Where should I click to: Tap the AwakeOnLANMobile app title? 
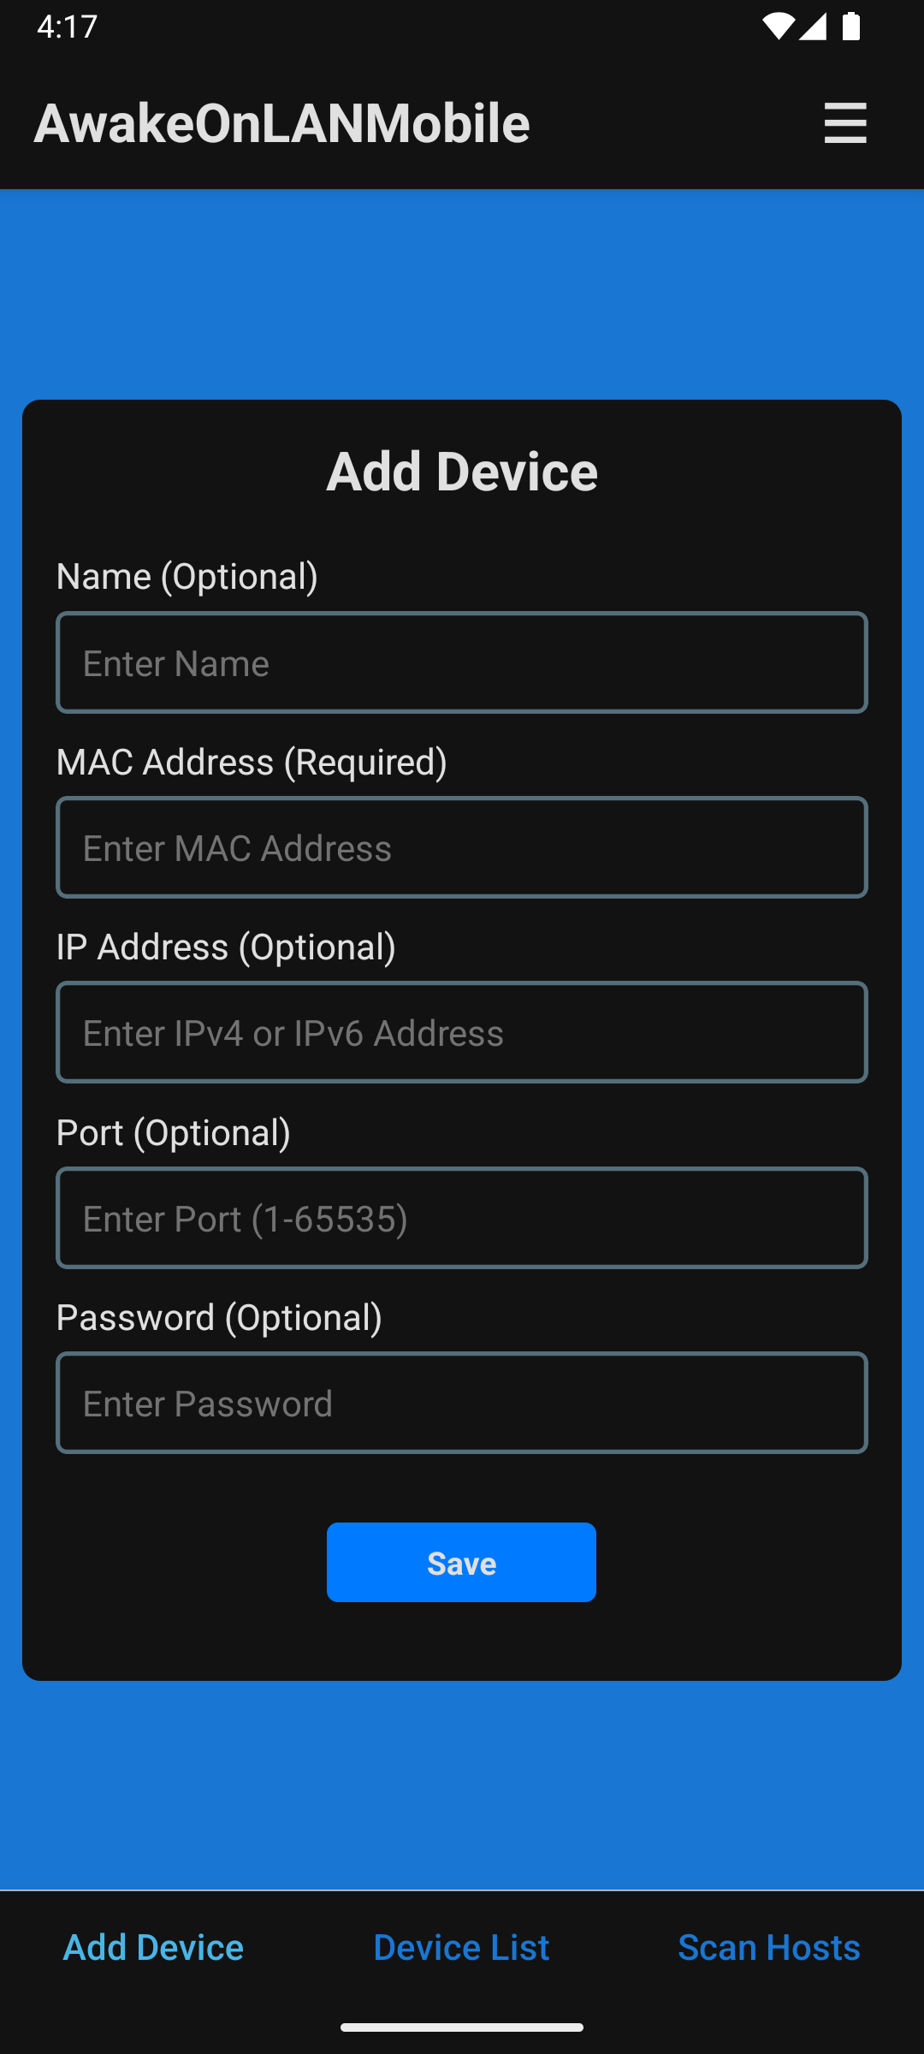282,123
